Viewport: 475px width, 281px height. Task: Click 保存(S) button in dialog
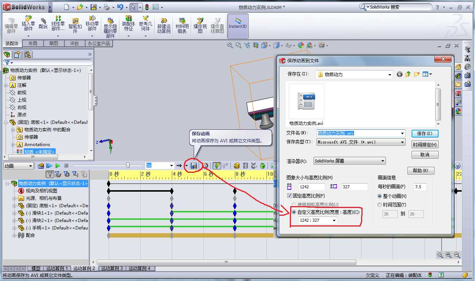pyautogui.click(x=425, y=133)
